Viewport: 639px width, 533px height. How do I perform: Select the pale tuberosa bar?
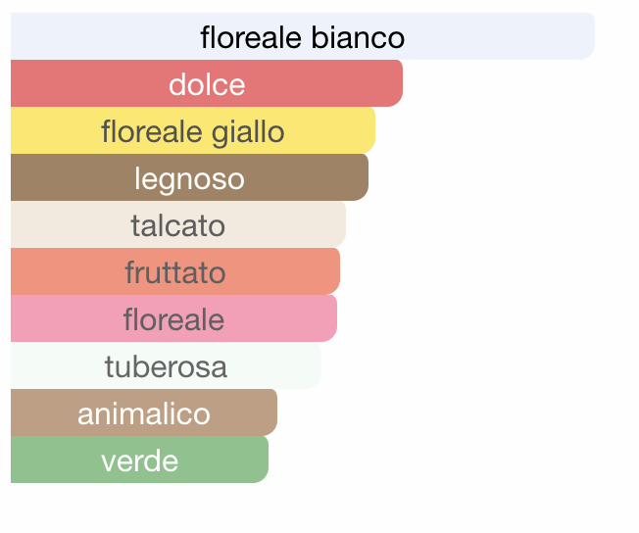pyautogui.click(x=166, y=365)
